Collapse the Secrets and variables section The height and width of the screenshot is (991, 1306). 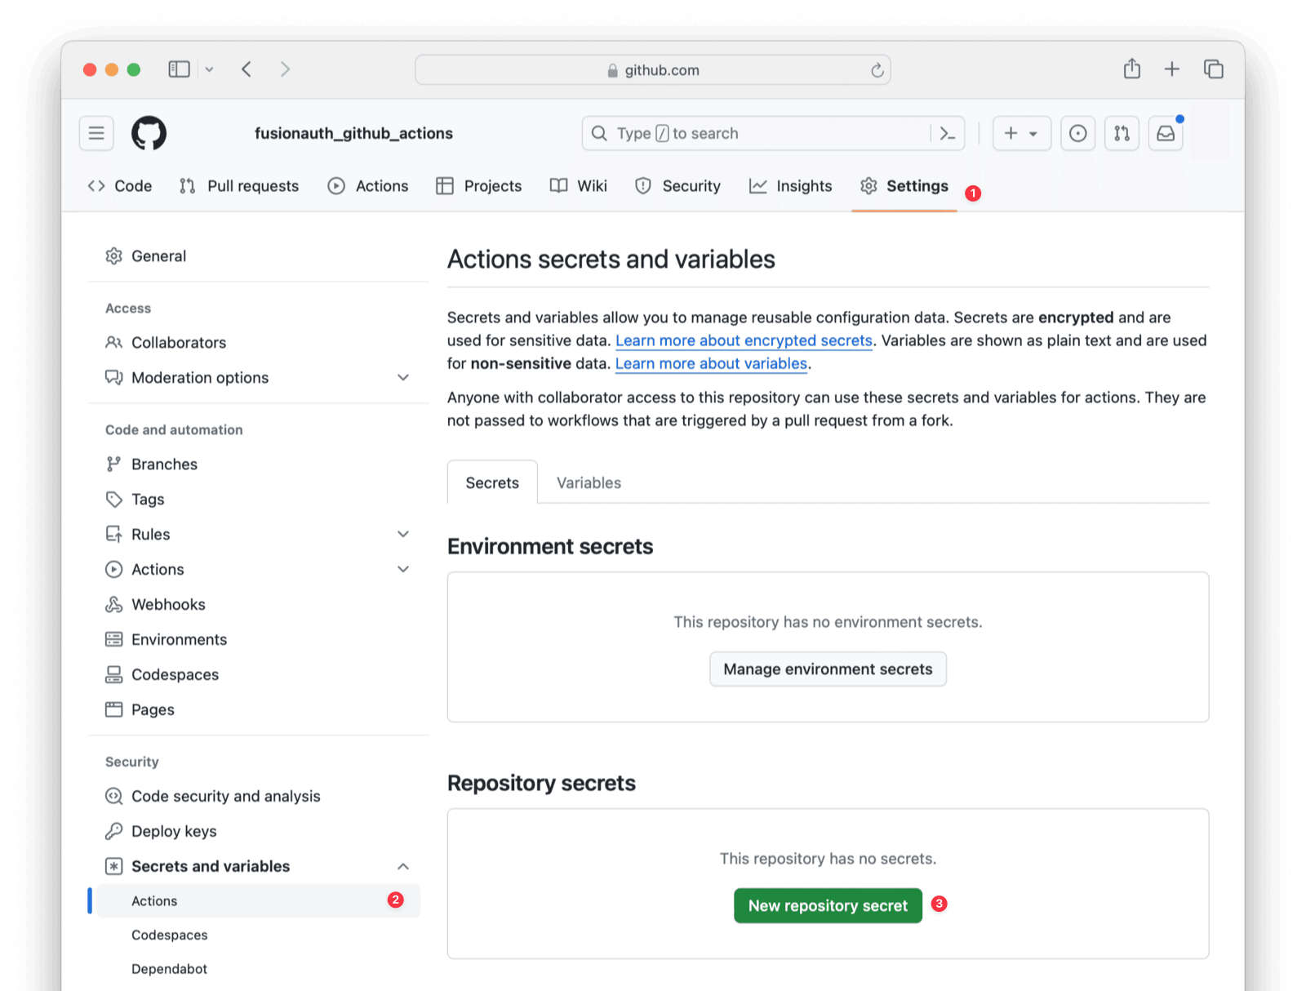coord(403,866)
